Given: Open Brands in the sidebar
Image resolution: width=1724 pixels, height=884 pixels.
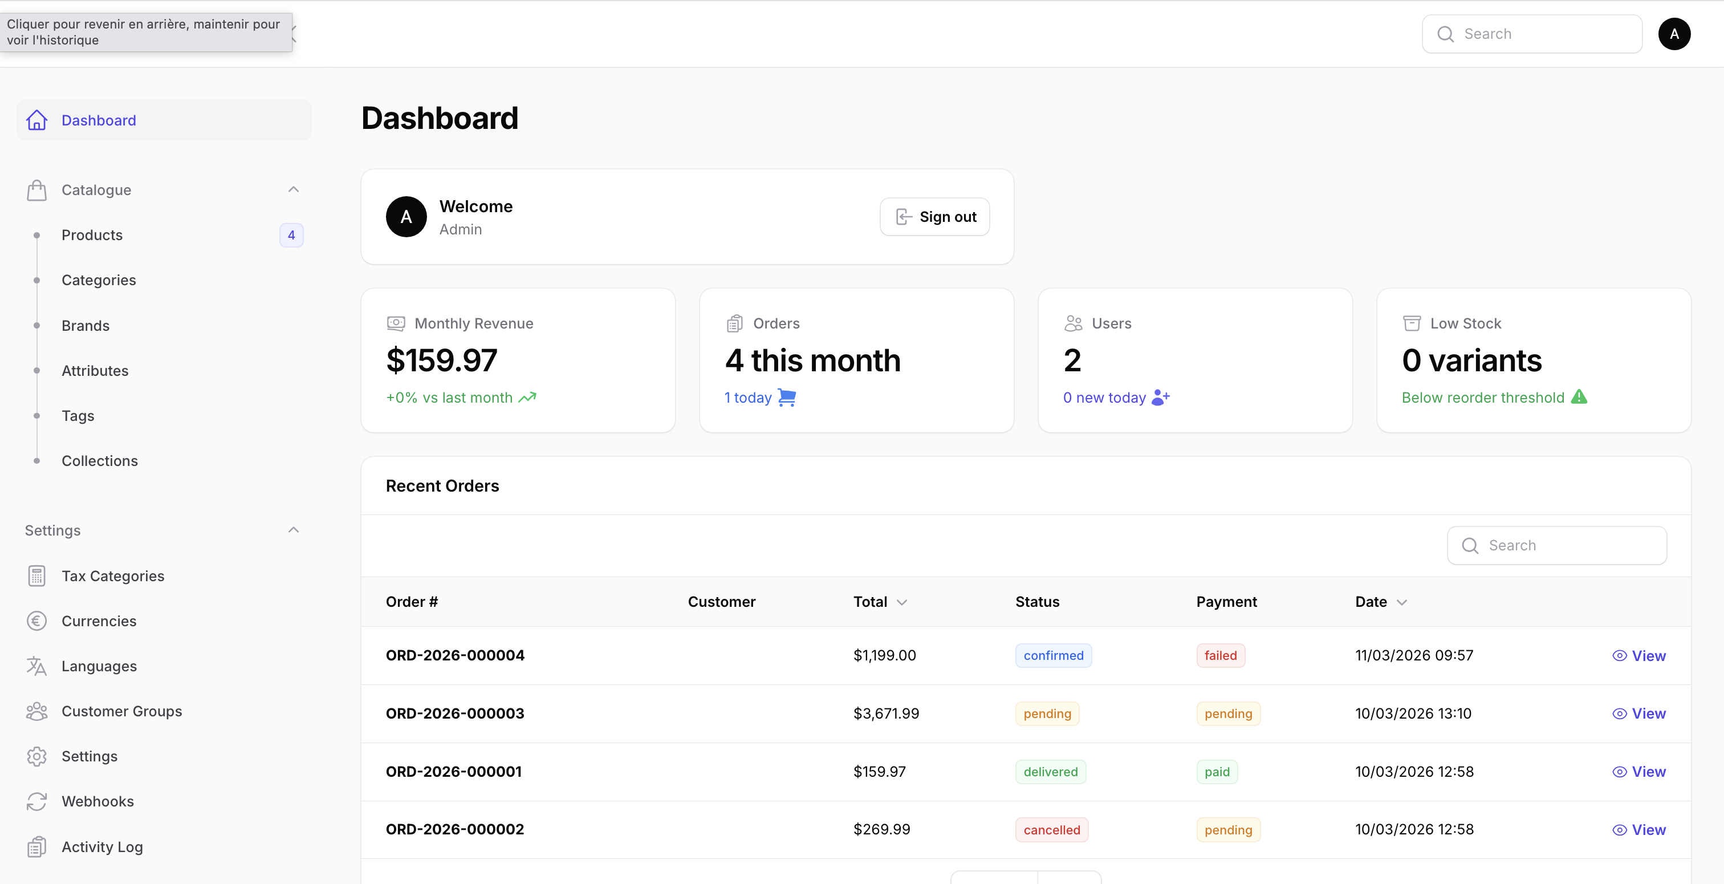Looking at the screenshot, I should (86, 326).
